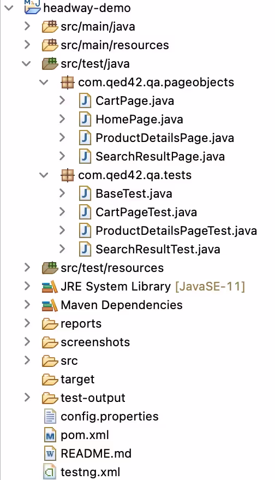Select the 'headway-demo' project label
Screen dimensions: 275x480
point(87,8)
